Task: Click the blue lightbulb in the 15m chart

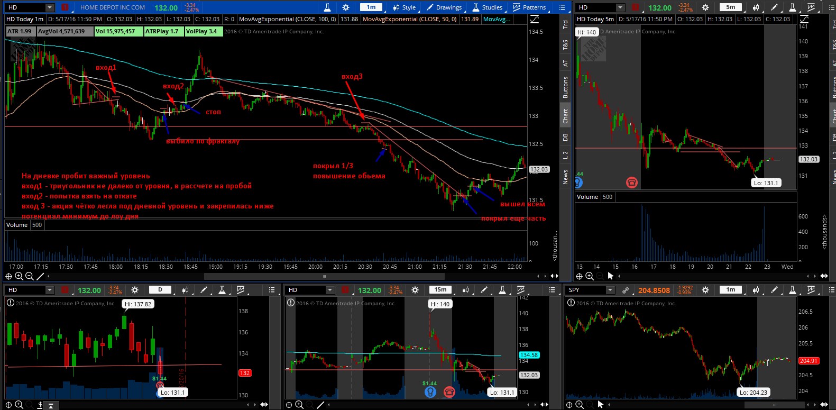Action: (430, 392)
